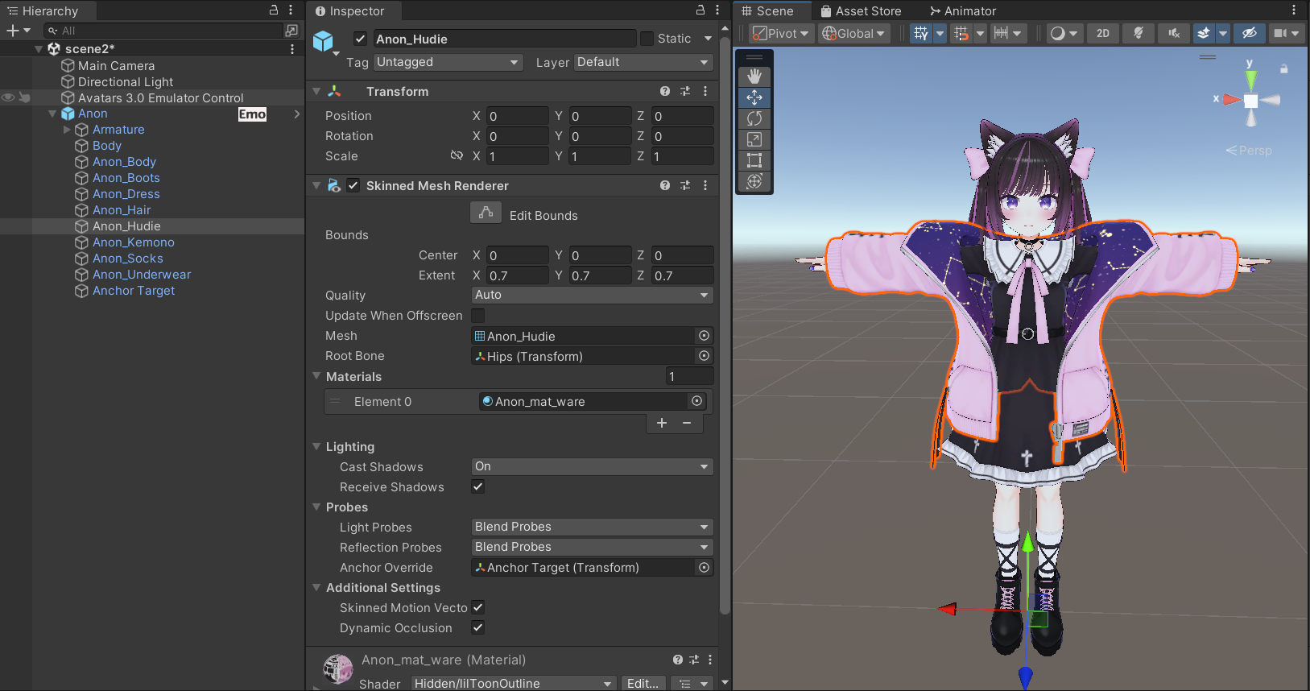The width and height of the screenshot is (1310, 691).
Task: Open the Layer dropdown showing Default
Action: [644, 62]
